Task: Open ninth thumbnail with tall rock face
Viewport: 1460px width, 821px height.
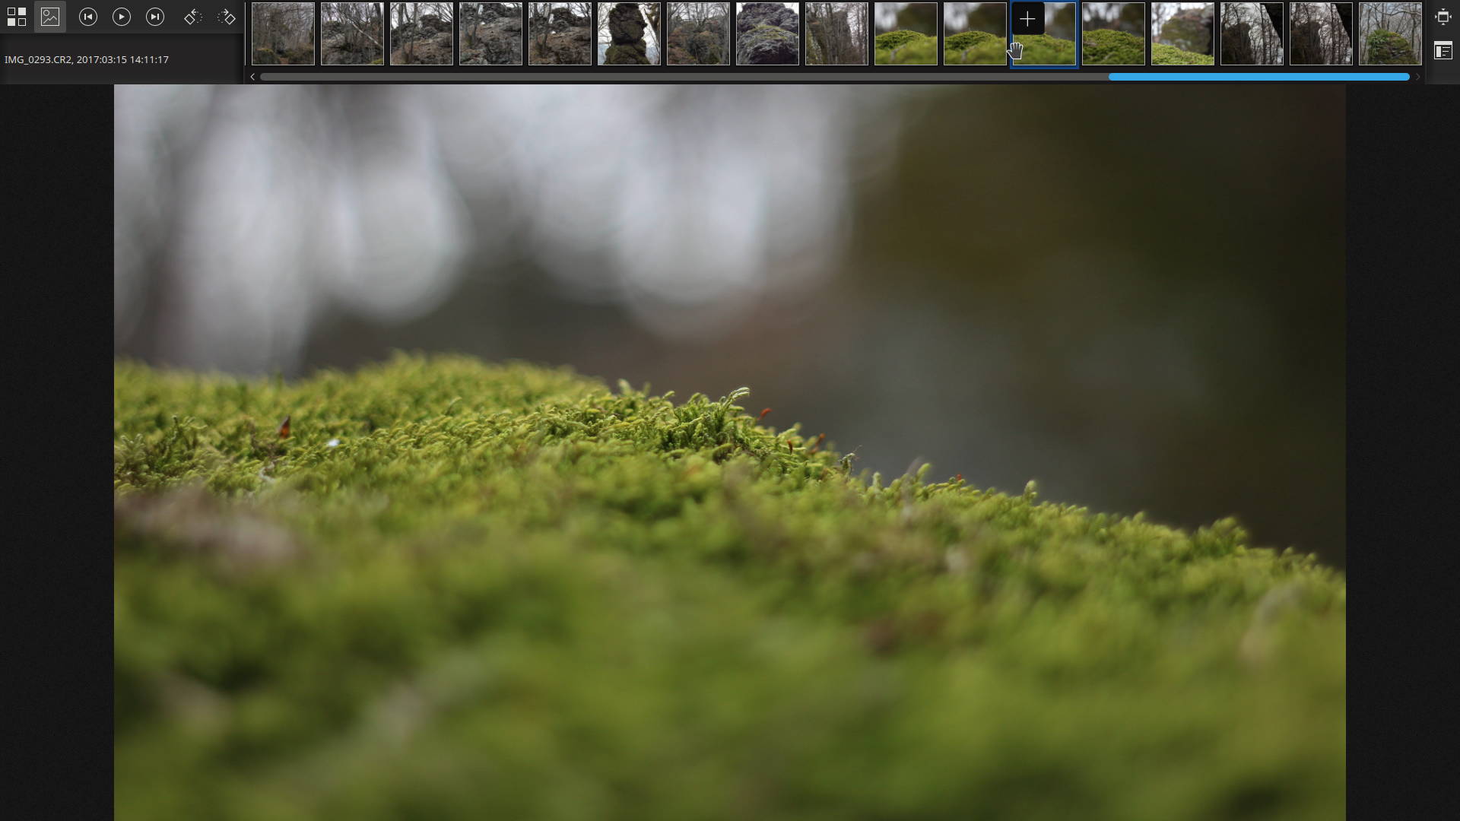Action: (x=836, y=33)
